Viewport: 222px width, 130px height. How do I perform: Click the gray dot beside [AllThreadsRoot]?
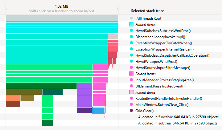131,18
